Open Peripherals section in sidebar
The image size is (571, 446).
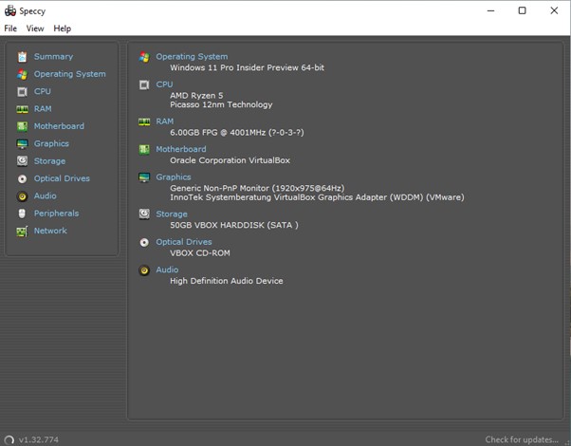(57, 214)
